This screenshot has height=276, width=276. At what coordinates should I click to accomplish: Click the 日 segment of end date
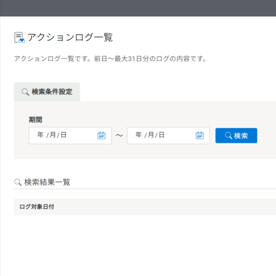click(162, 135)
